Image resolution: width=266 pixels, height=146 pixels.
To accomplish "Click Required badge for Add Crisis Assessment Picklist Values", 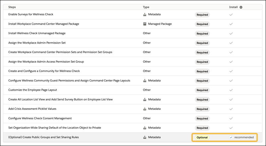I will 202,109.
